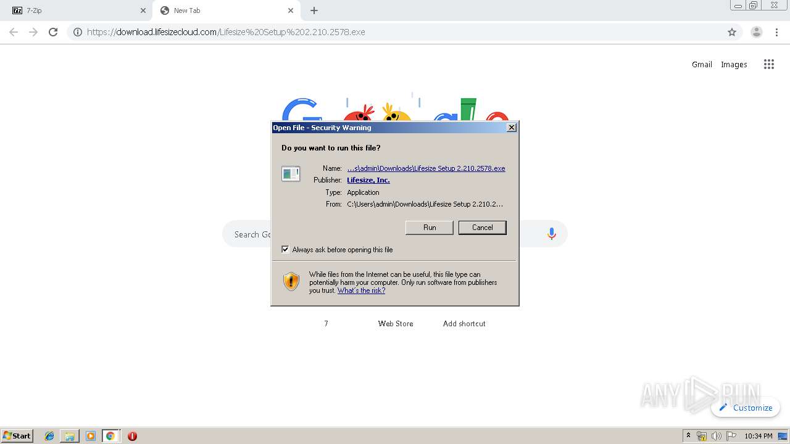Click the network tray icon
Viewport: 790px width, 444px height.
702,436
